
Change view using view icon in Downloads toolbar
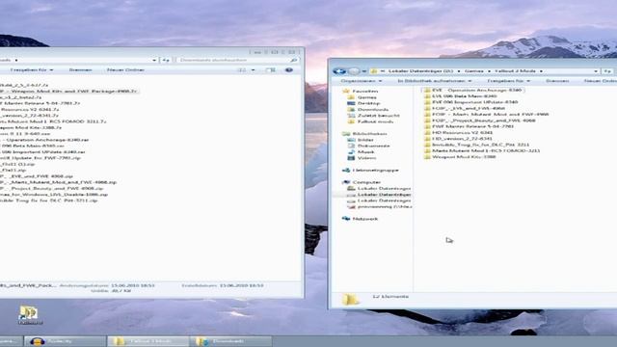[x=242, y=70]
